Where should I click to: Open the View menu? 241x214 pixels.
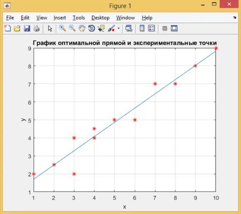point(42,18)
